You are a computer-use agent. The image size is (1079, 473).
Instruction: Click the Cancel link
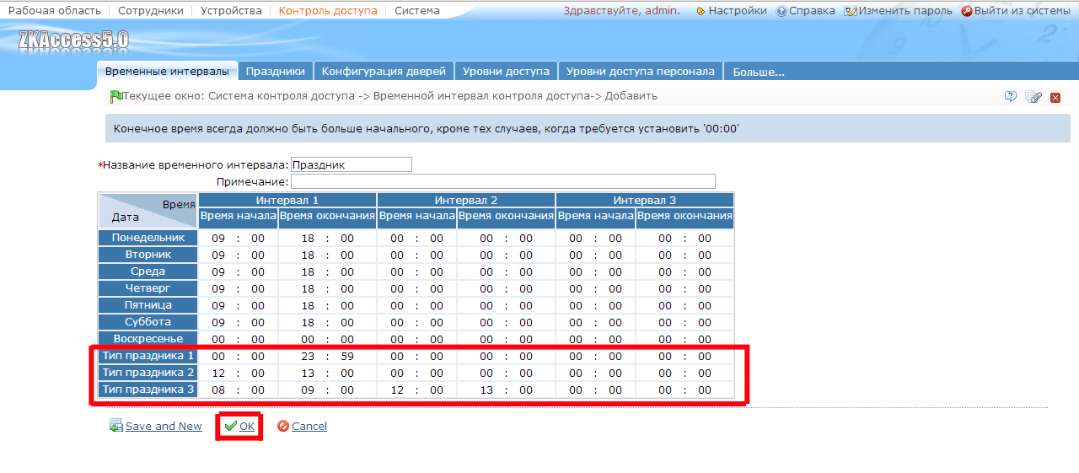pyautogui.click(x=302, y=427)
